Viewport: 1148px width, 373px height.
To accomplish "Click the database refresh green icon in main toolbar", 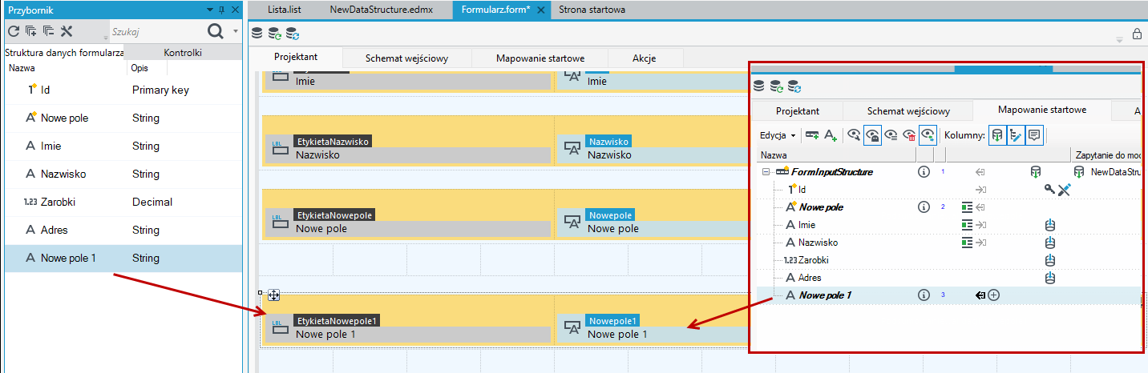I will (275, 34).
